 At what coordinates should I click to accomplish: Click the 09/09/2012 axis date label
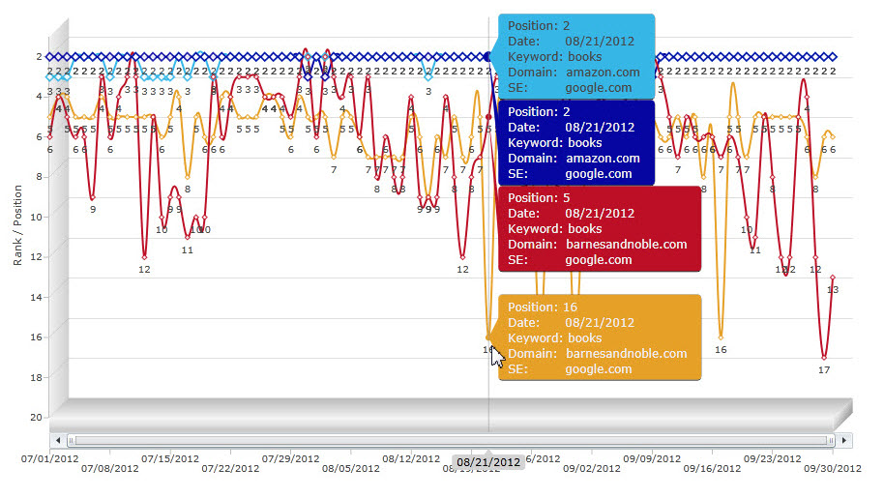coord(652,458)
